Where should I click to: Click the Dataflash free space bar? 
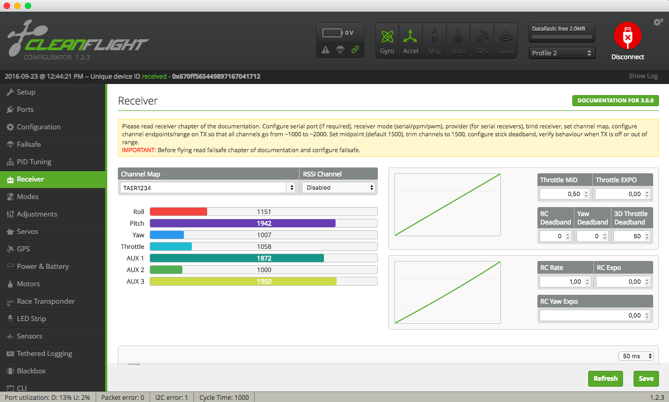click(x=562, y=38)
